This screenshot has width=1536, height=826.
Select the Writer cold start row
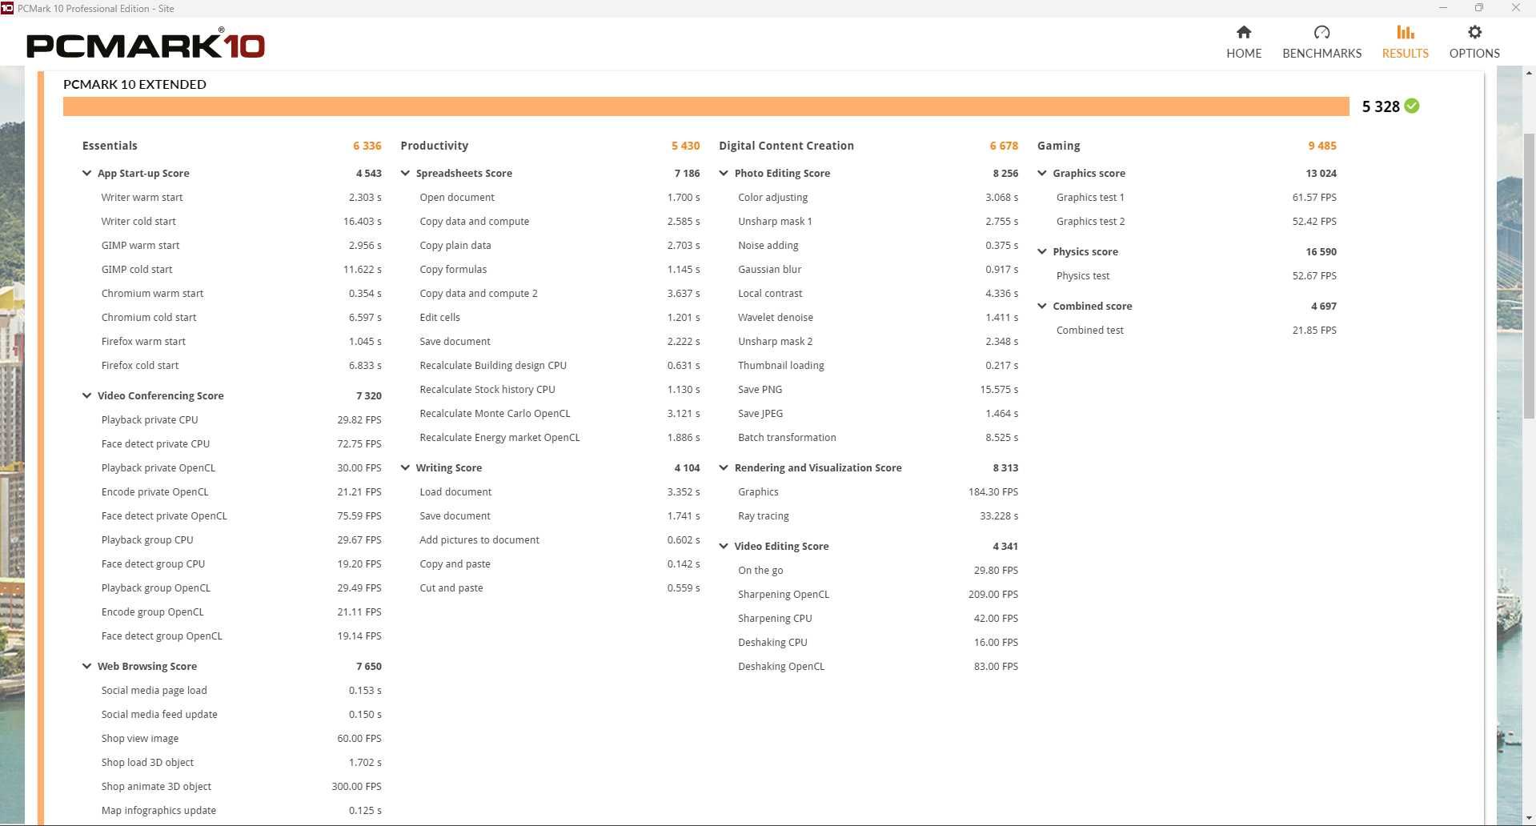[241, 221]
